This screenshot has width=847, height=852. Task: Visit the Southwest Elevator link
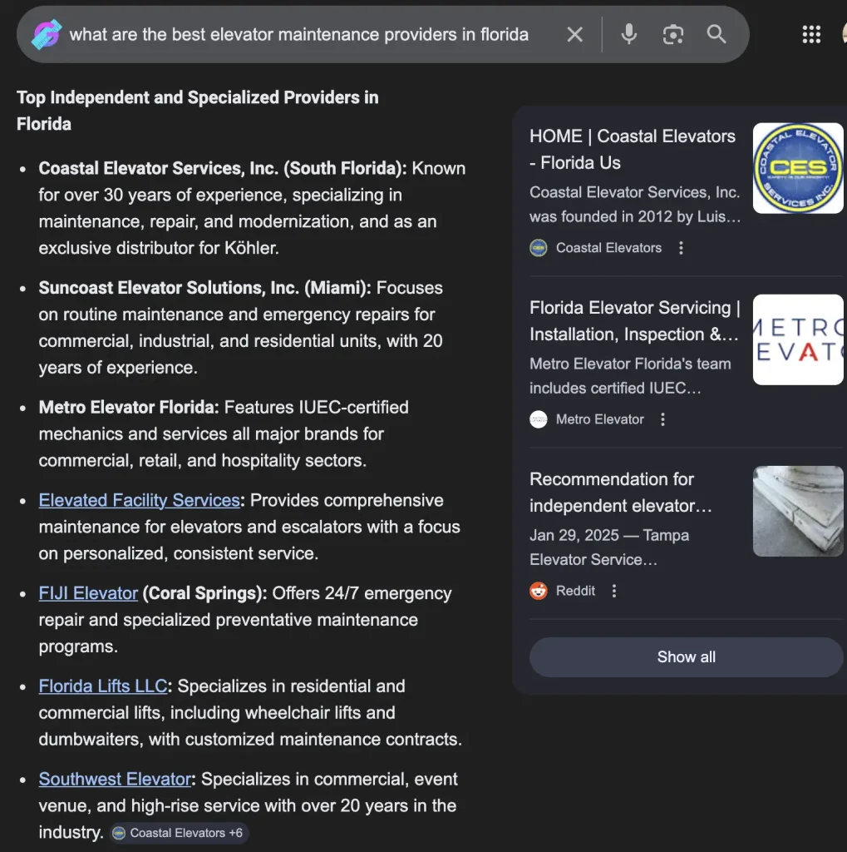pos(115,780)
